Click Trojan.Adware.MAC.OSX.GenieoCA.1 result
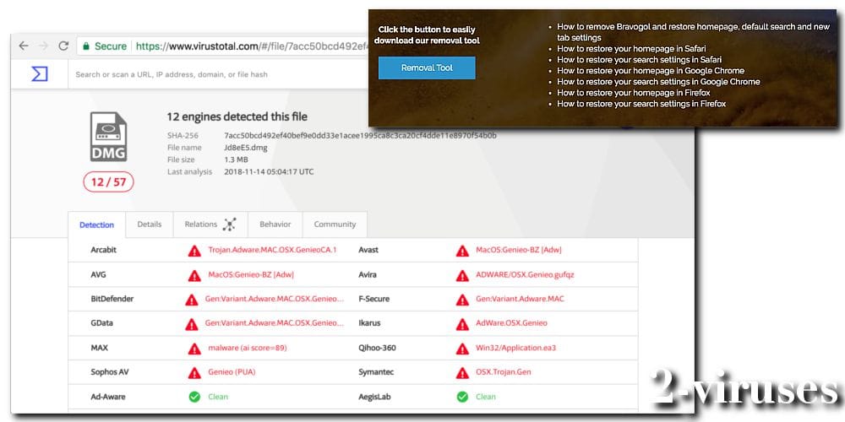This screenshot has height=422, width=845. click(272, 250)
